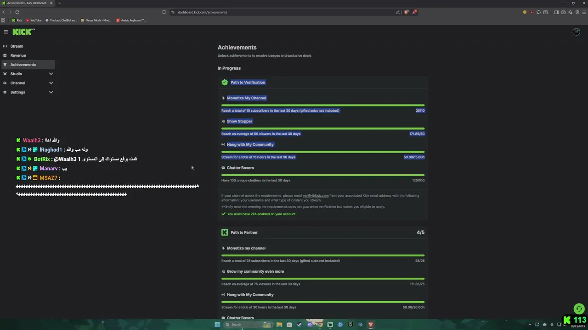Viewport: 588px width, 330px height.
Task: Click the '4/5' partner progress count
Action: (x=420, y=232)
